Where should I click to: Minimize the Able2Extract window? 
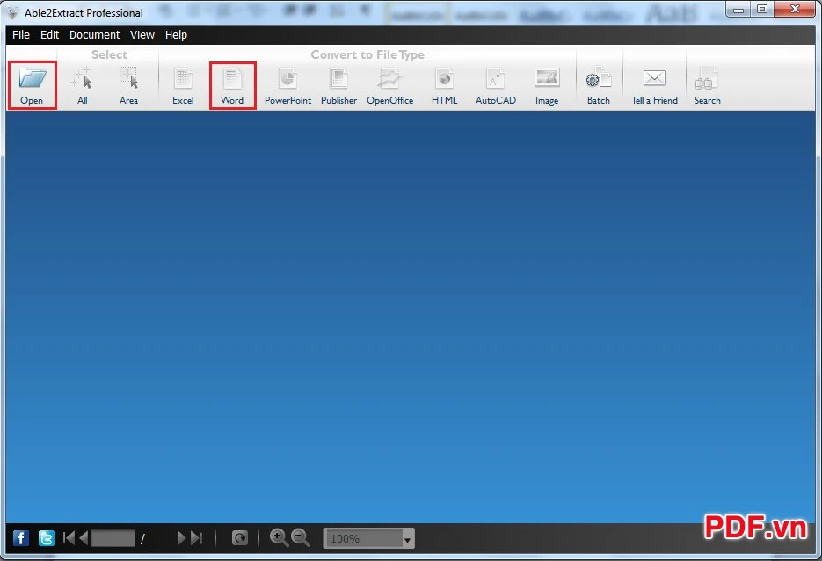738,9
